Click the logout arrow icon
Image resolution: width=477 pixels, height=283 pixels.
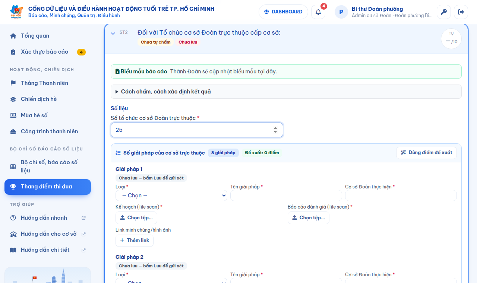(x=461, y=12)
